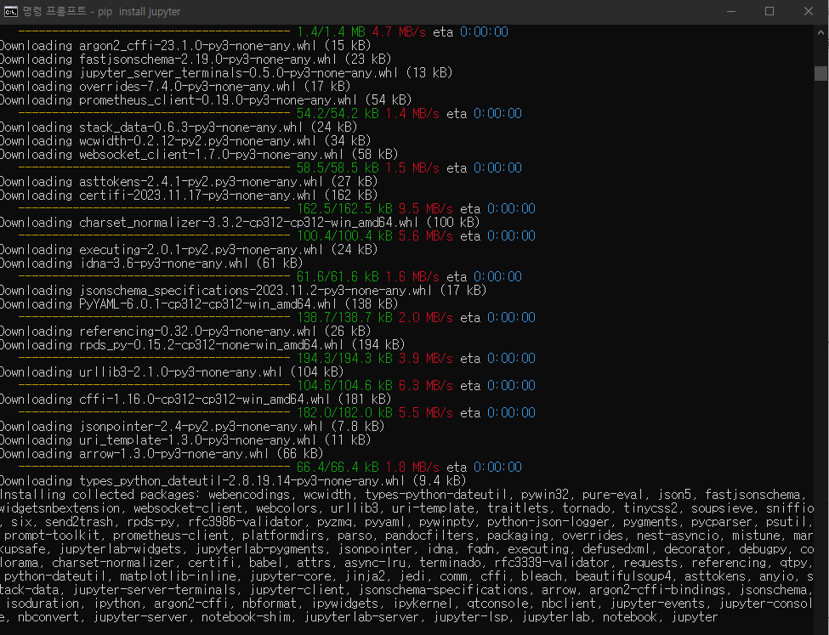Screen dimensions: 829x635
Task: Click the arrow-1.3.0 download line
Action: coord(162,454)
